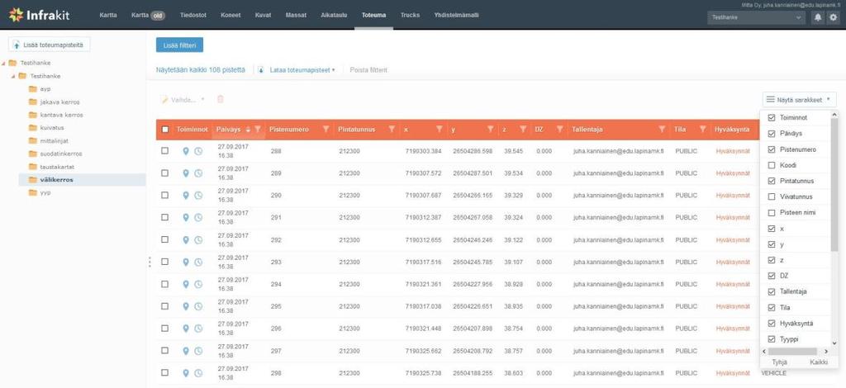Open the Testihanke project selector
This screenshot has width=846, height=388.
tap(757, 17)
